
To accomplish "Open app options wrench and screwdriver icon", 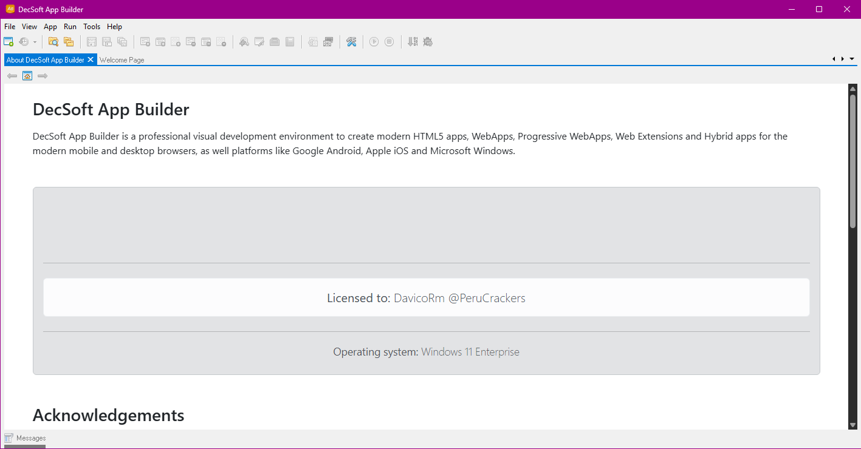I will coord(351,42).
